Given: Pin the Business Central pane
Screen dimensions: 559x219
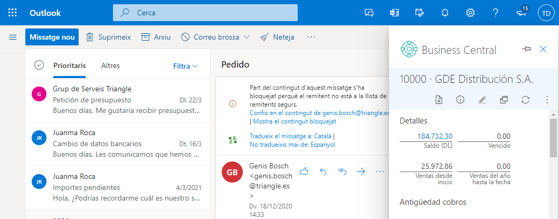Looking at the screenshot, I should [526, 49].
